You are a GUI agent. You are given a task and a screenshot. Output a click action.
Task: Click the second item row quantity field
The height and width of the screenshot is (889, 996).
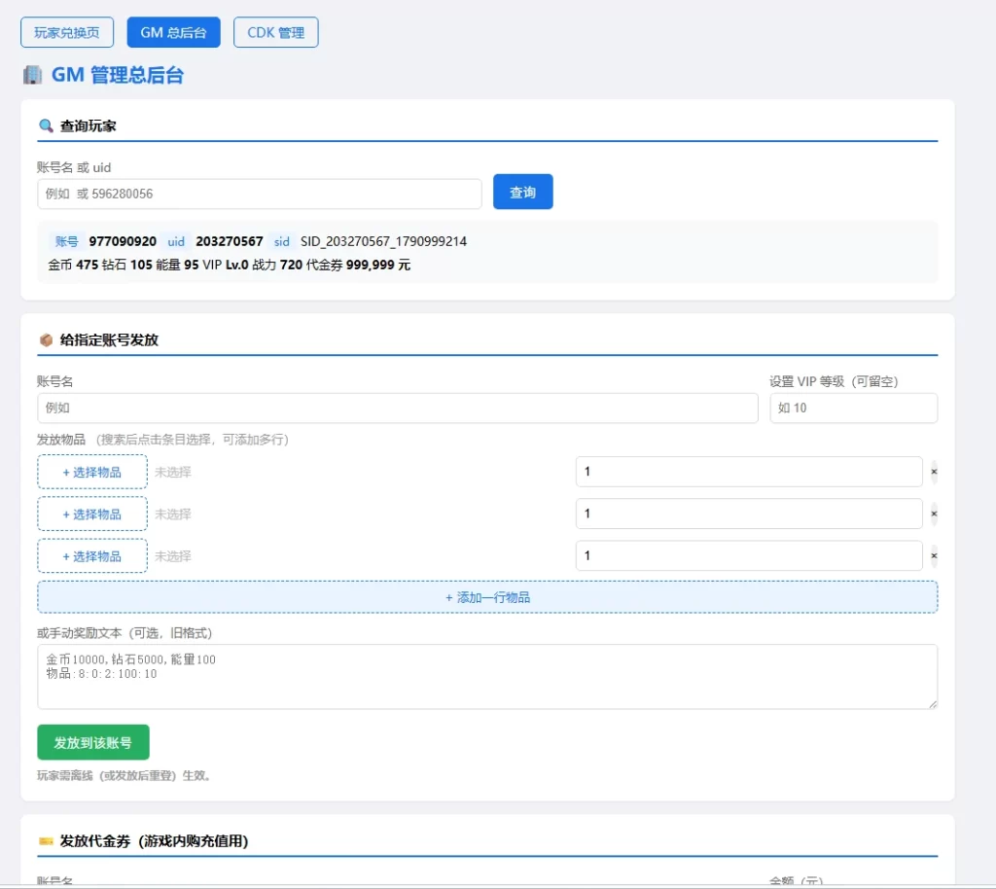click(x=749, y=514)
